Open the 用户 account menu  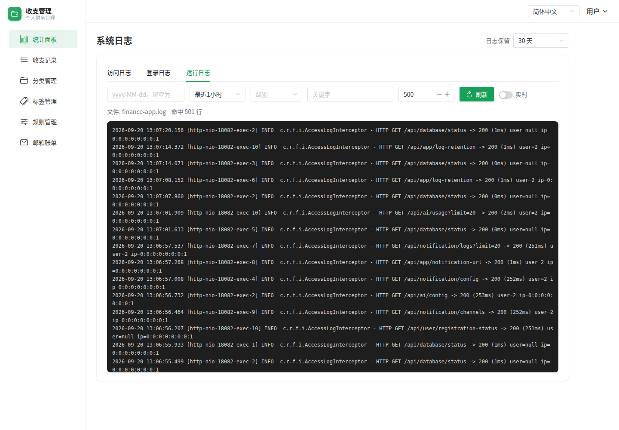597,11
